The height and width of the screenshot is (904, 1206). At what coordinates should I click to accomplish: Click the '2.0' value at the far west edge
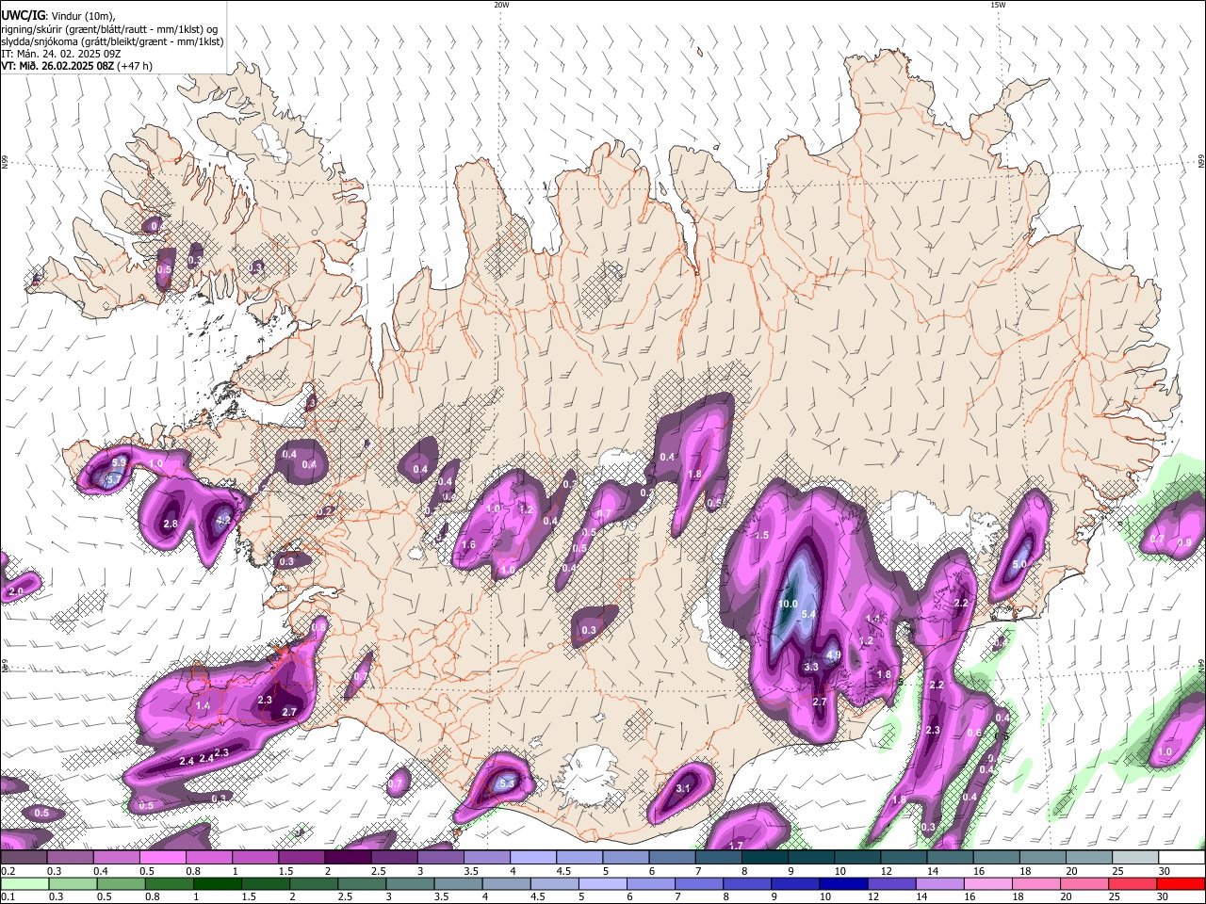point(15,591)
